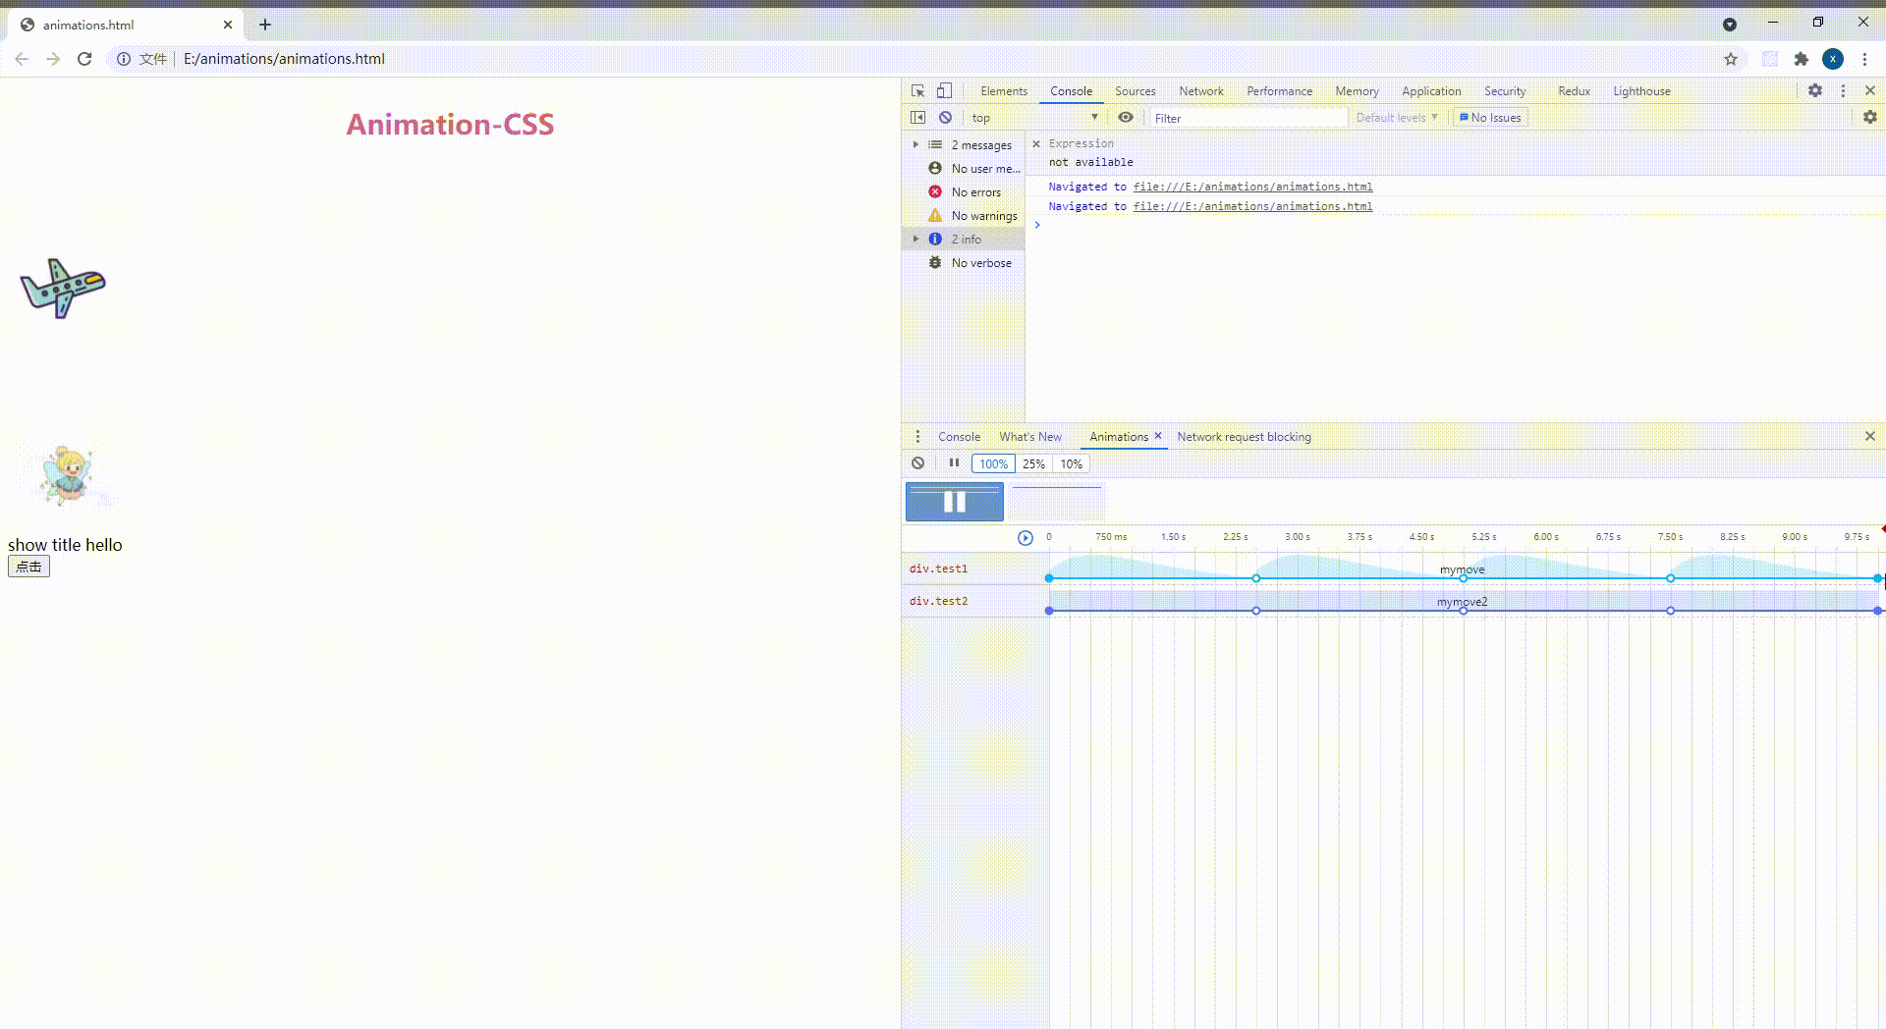Open the top context dropdown
Viewport: 1886px width, 1029px height.
tap(1034, 118)
